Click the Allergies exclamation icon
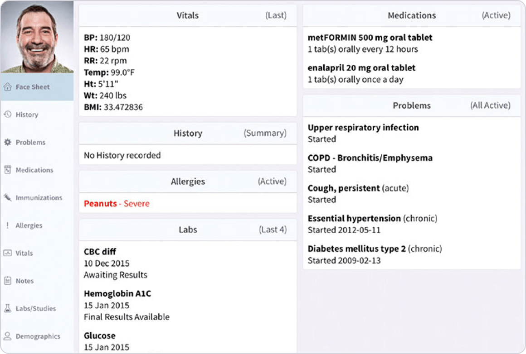This screenshot has height=354, width=526. coord(7,225)
